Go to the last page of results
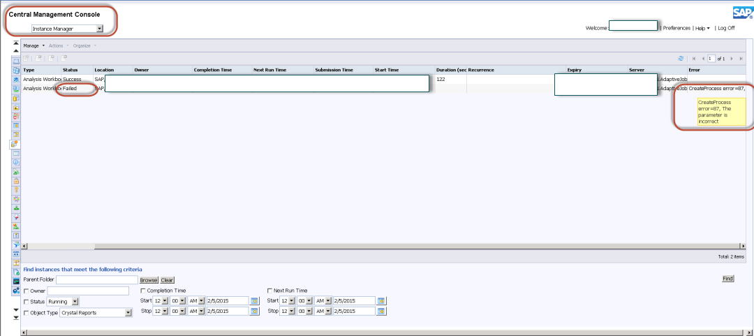Viewport: 754px width, 336px height. click(741, 58)
